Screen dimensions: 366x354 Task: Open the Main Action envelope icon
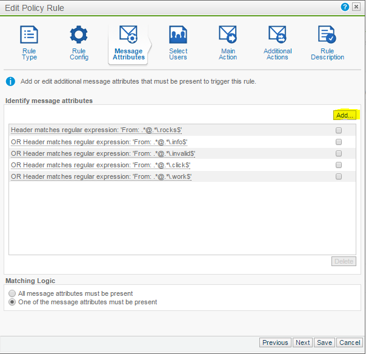(227, 35)
